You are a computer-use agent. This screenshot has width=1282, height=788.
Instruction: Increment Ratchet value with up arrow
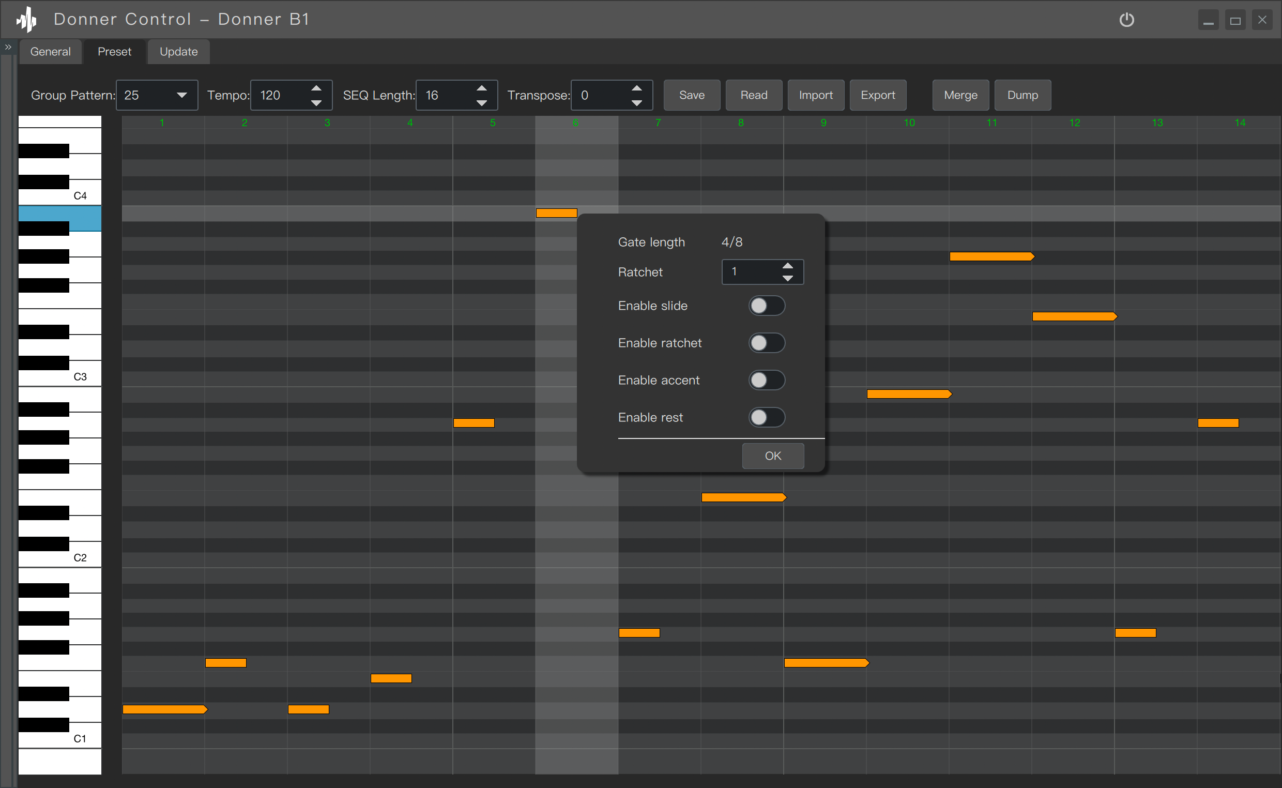pyautogui.click(x=787, y=266)
